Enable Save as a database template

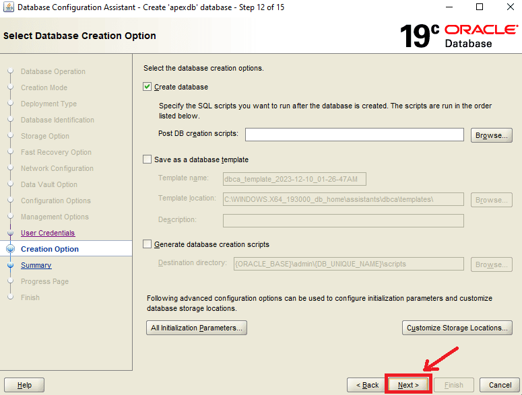pos(148,159)
